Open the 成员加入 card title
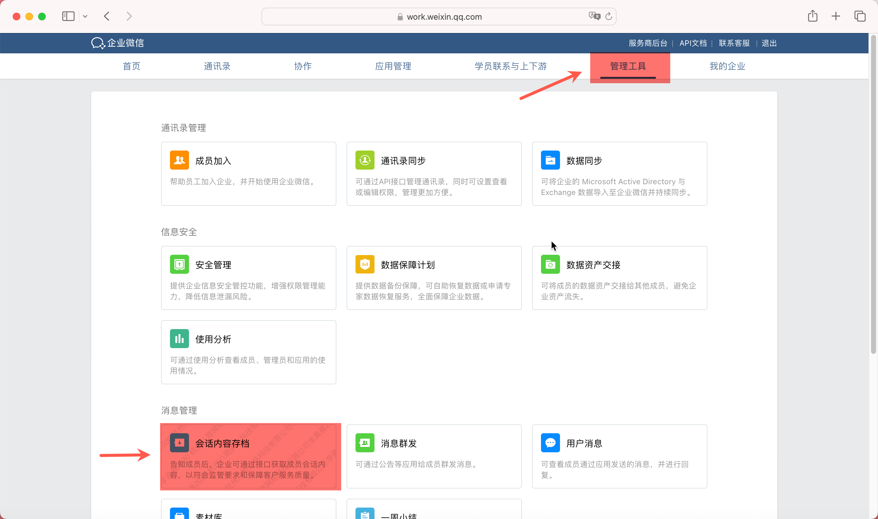878x519 pixels. pos(213,160)
